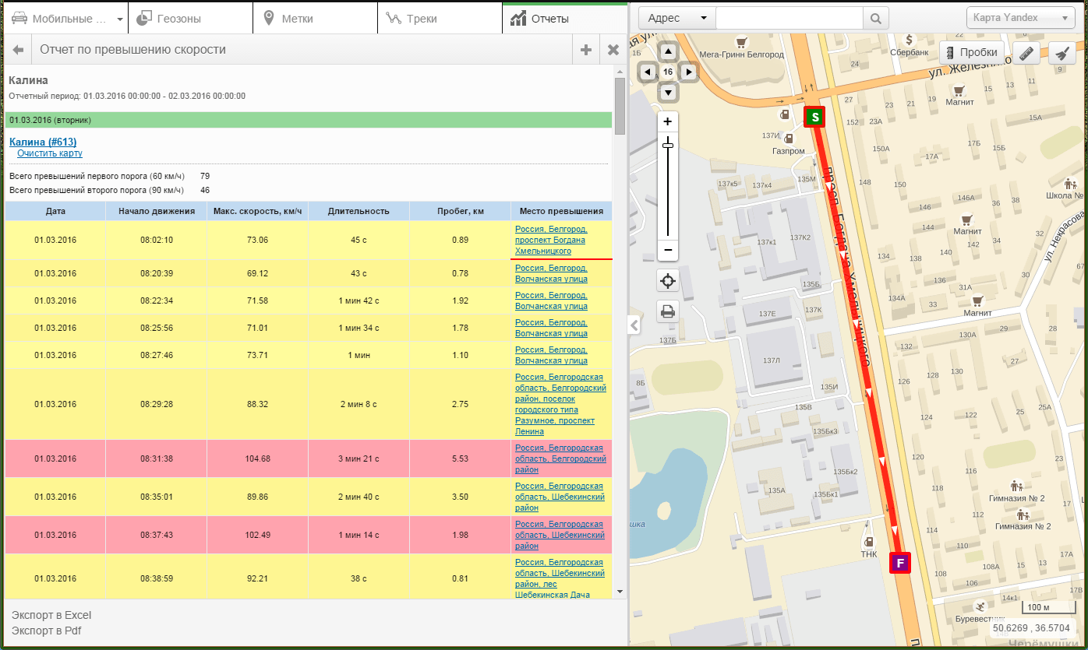Open location link проспект Богдана Хмельницкого
The height and width of the screenshot is (650, 1088).
[x=551, y=240]
